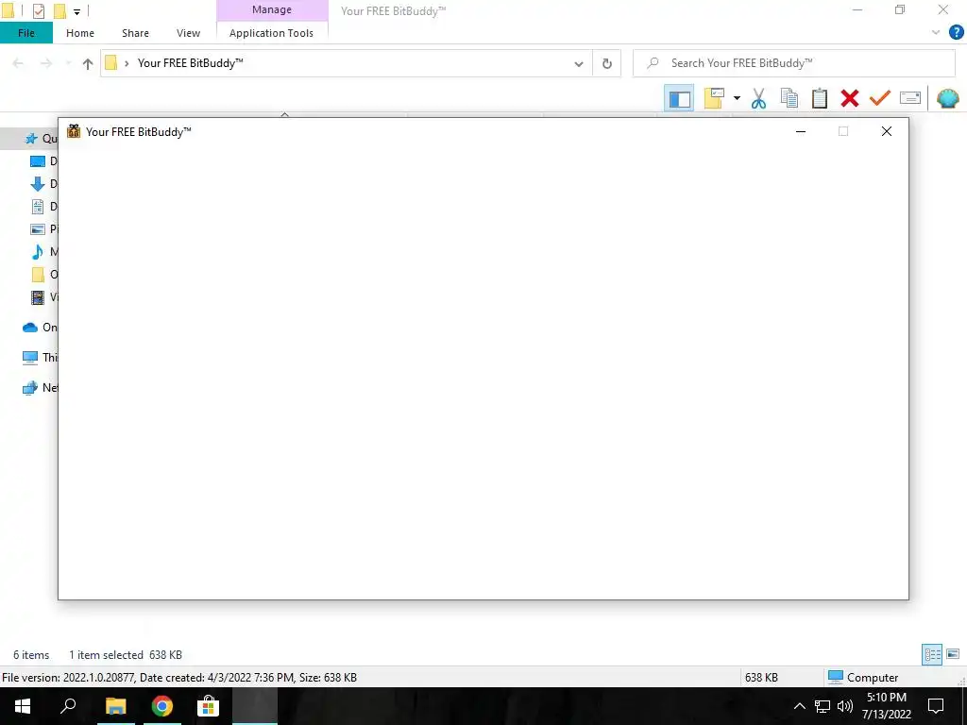Switch to Details view layout button
Viewport: 967px width, 725px height.
point(932,655)
